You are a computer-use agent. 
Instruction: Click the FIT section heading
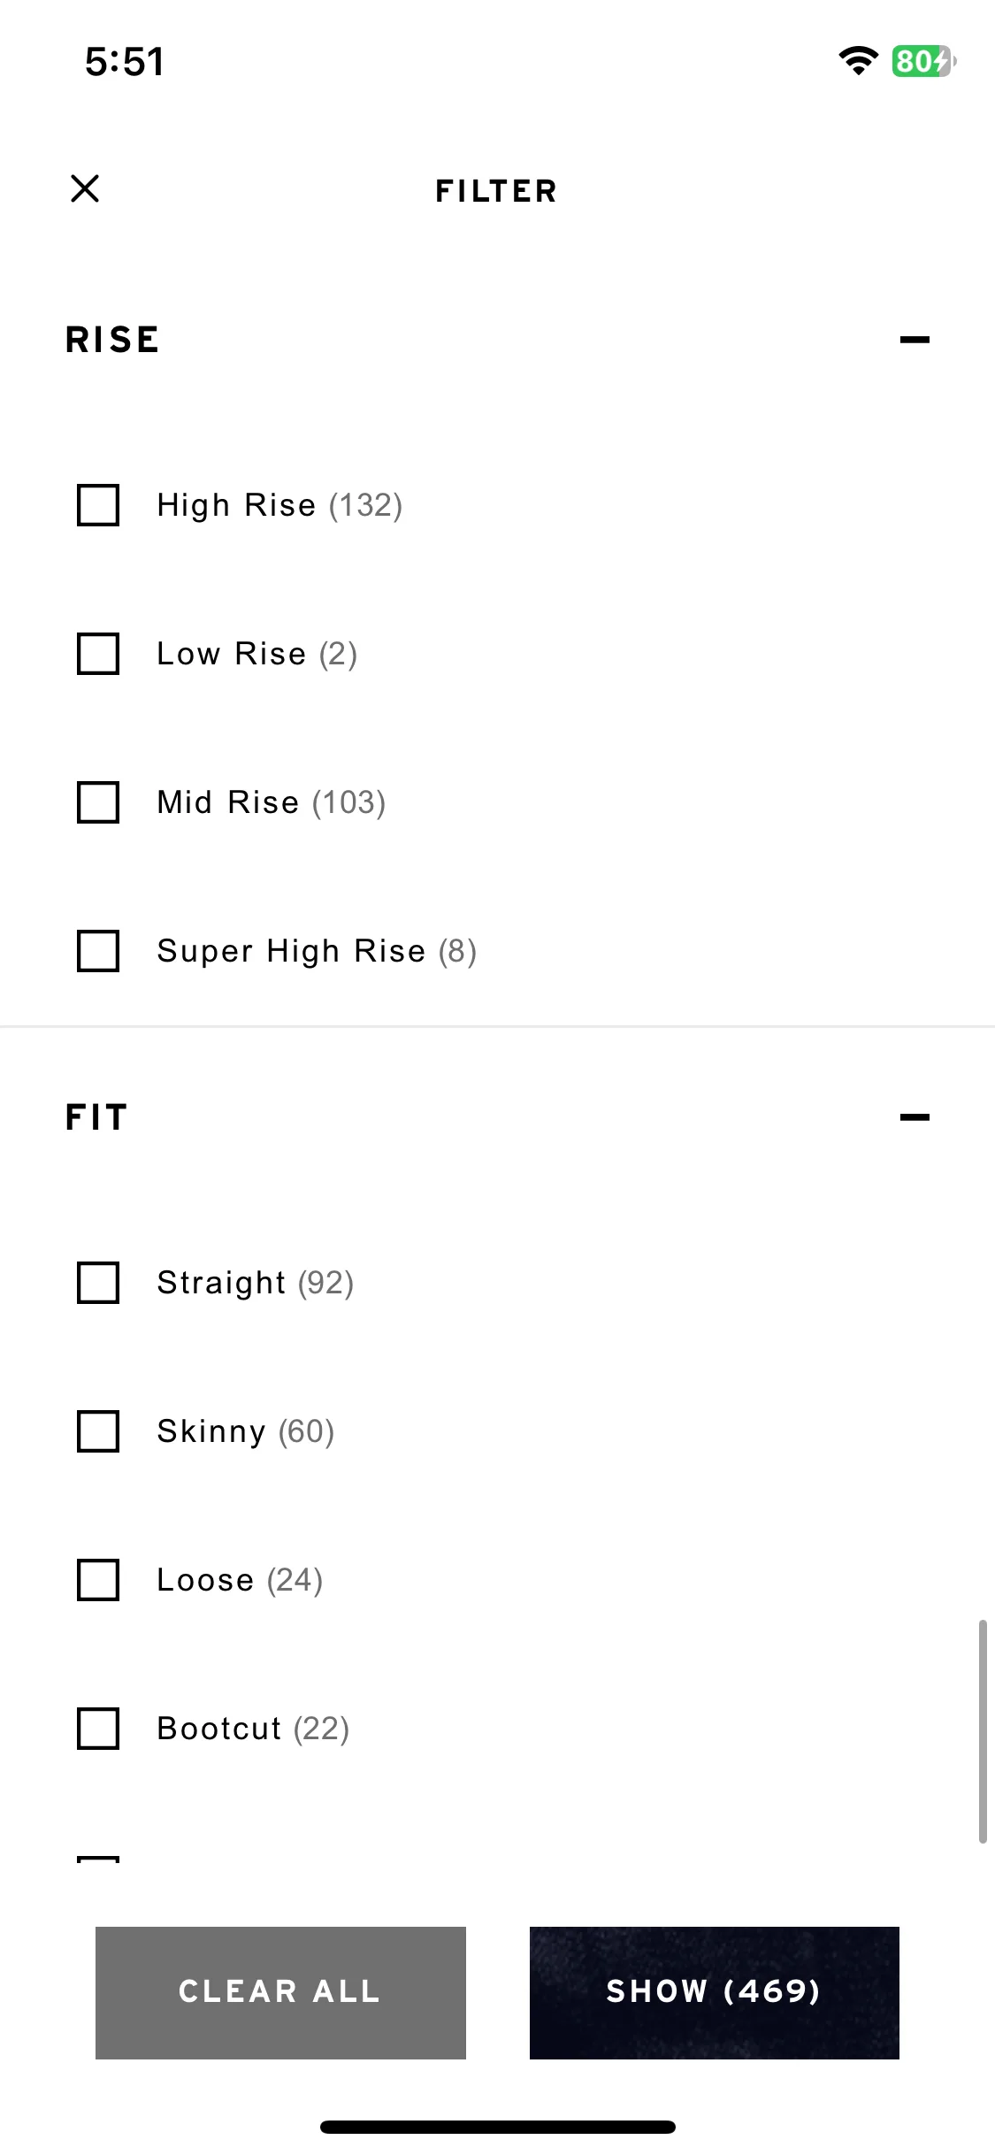[x=96, y=1117]
